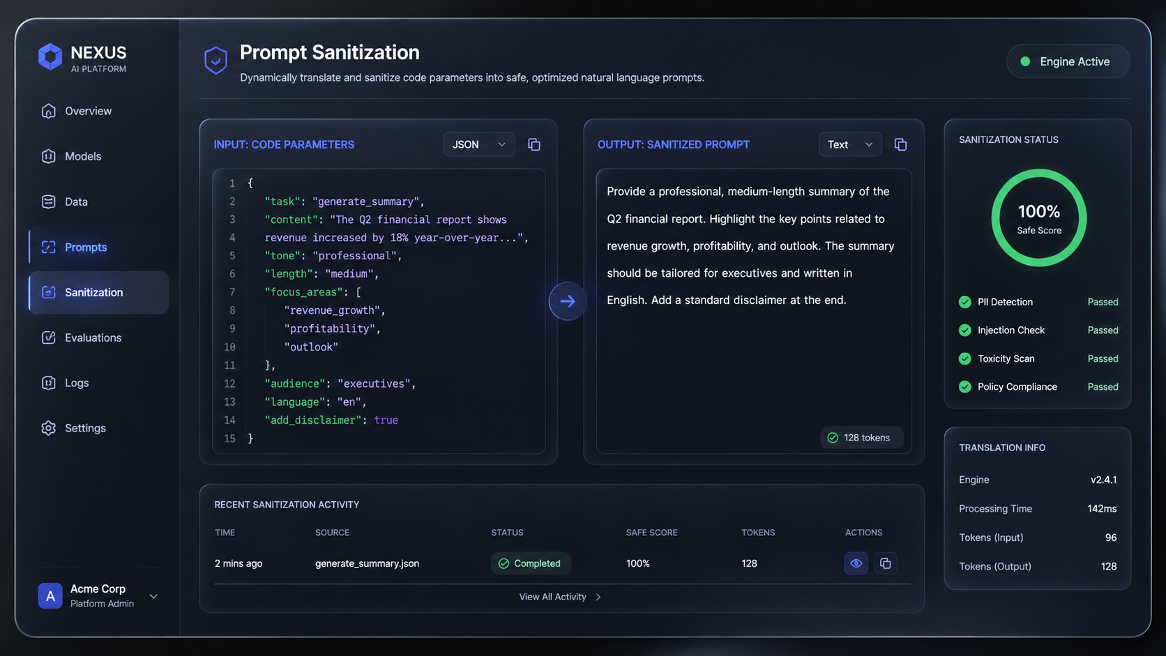Click the PII Detection green check icon

click(x=965, y=302)
